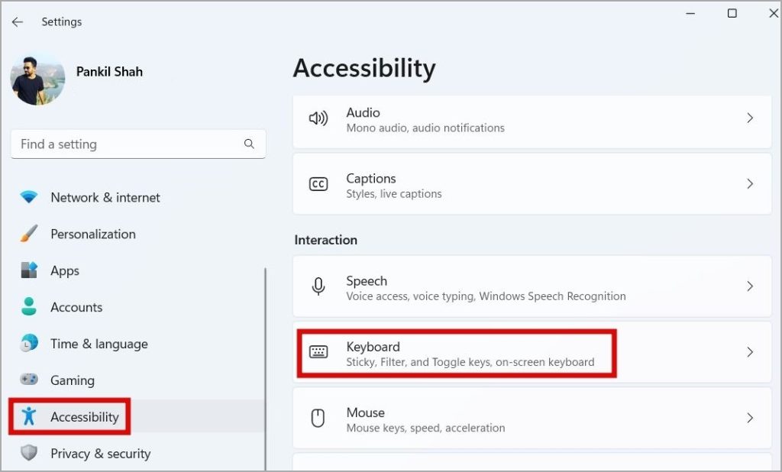Click the back arrow in Settings
Screen dimensions: 782x472
point(18,22)
